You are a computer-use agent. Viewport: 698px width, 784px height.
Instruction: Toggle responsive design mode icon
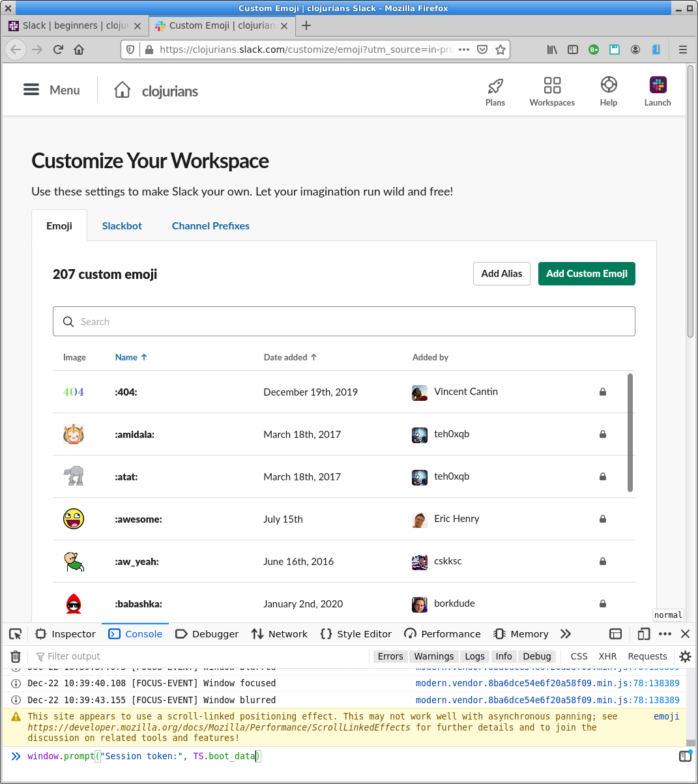[x=644, y=634]
